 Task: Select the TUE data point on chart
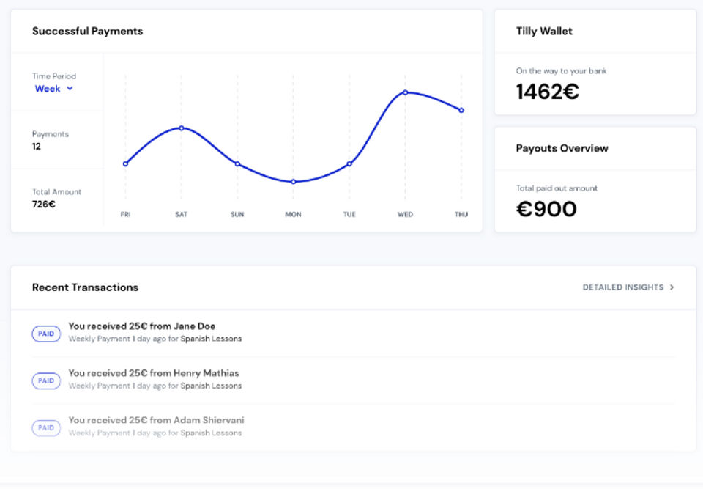[x=349, y=164]
